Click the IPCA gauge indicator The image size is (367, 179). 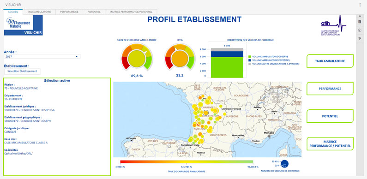pyautogui.click(x=180, y=57)
